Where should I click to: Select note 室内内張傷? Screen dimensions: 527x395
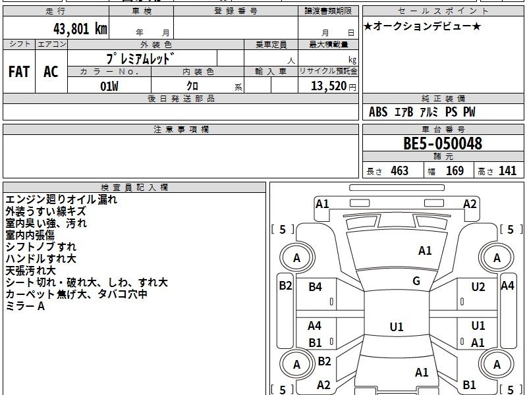click(x=30, y=235)
